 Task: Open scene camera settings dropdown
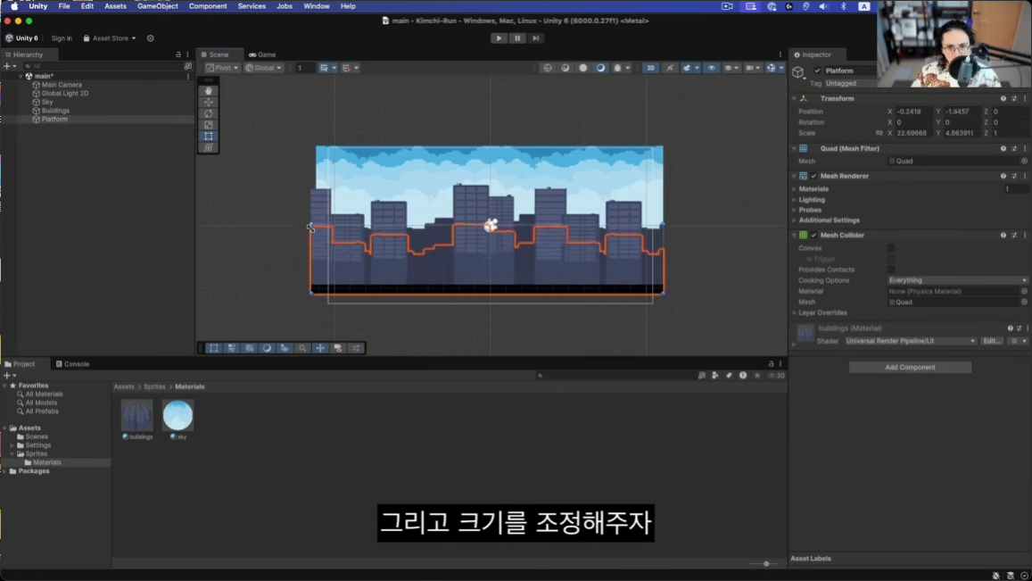click(x=752, y=68)
